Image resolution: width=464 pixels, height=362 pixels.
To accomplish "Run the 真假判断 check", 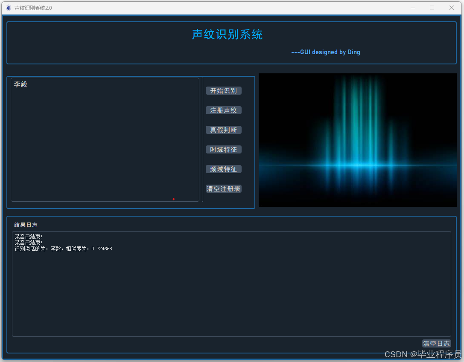I will (223, 130).
